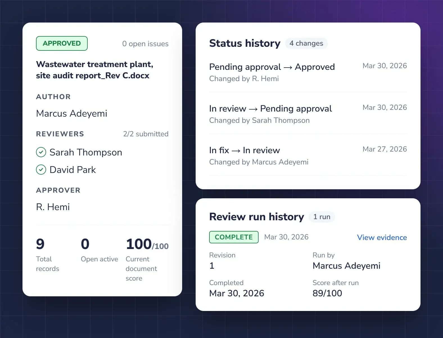Click the check icon beside David Park
The image size is (443, 338).
coord(41,170)
